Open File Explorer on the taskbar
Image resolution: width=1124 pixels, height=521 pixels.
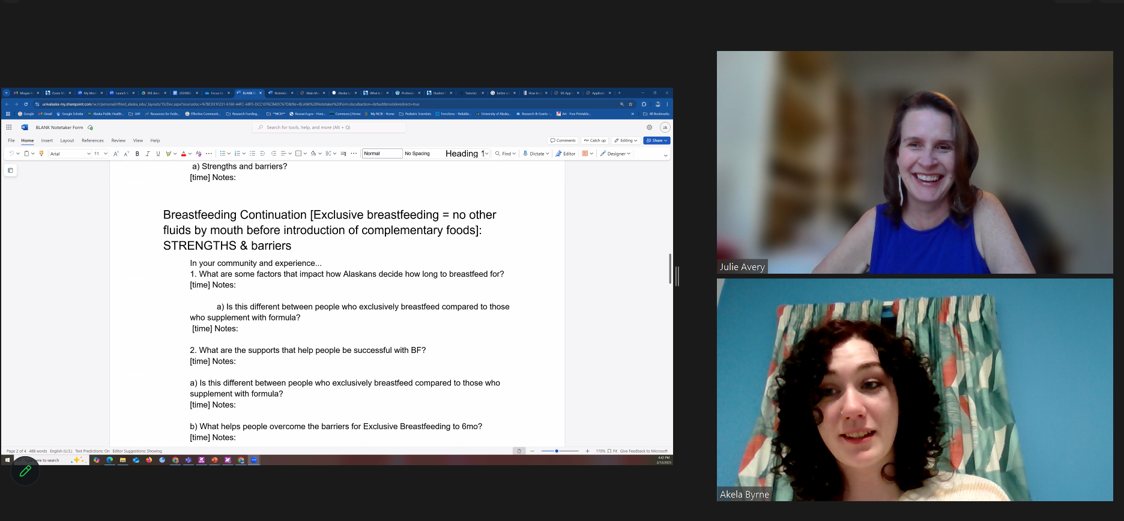click(x=122, y=460)
